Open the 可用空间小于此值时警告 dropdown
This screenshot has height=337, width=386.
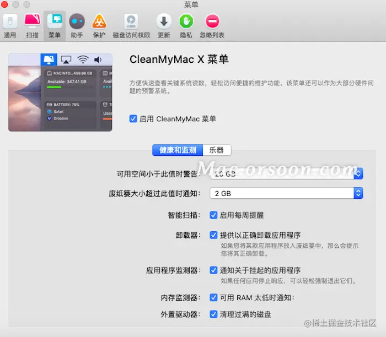(286, 173)
